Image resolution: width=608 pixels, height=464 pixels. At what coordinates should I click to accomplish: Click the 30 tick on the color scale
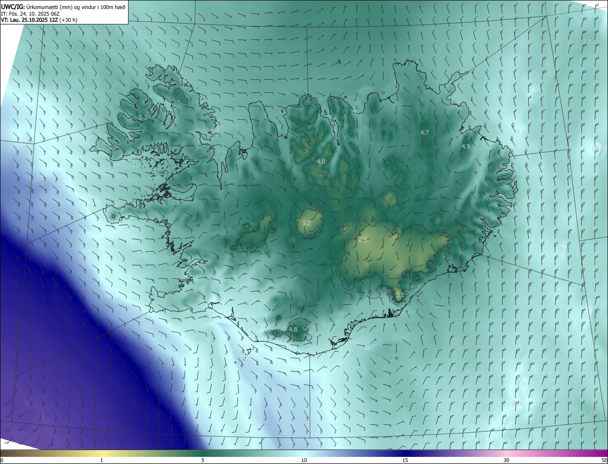click(506, 461)
